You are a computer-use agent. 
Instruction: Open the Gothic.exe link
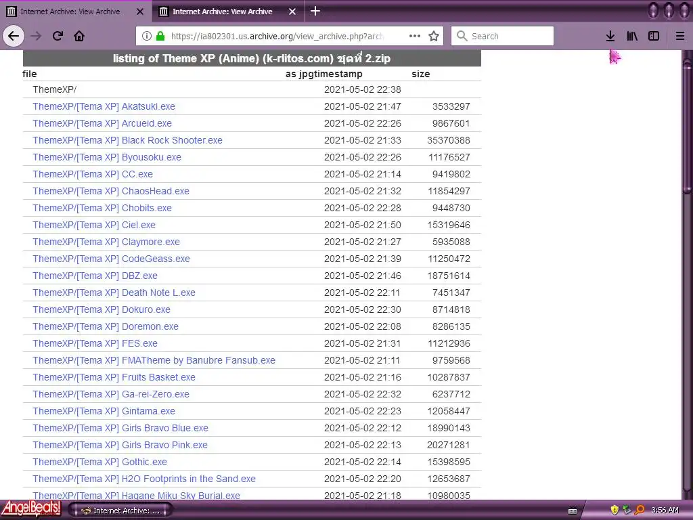(x=100, y=462)
